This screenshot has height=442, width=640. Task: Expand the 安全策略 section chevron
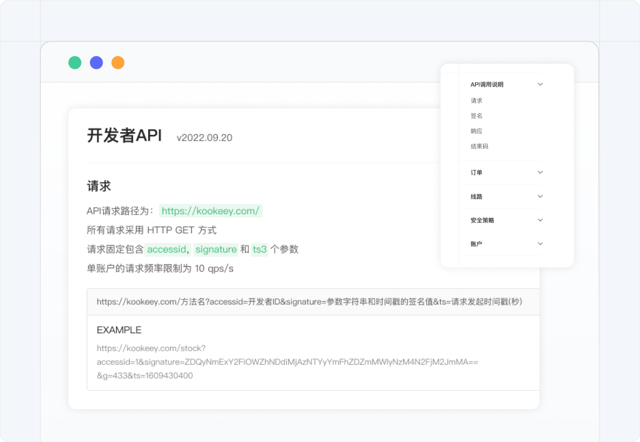(540, 220)
